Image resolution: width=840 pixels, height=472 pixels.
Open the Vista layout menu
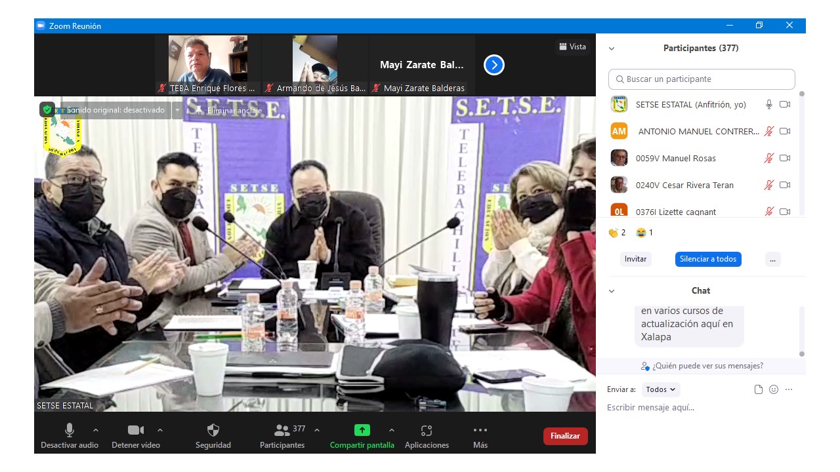click(572, 47)
